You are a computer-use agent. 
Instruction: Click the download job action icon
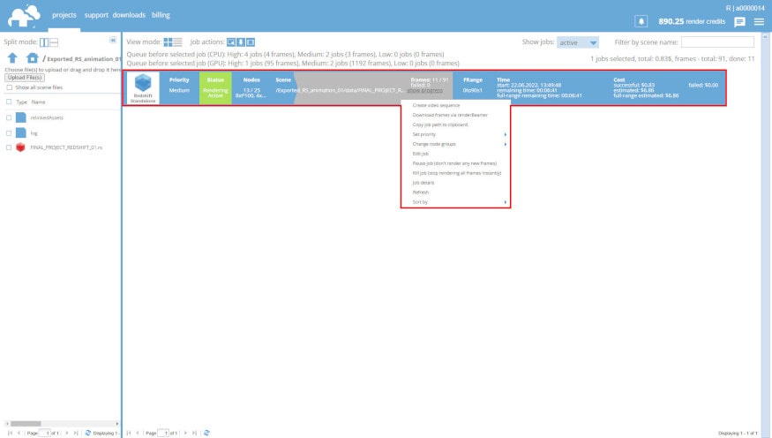tap(241, 42)
